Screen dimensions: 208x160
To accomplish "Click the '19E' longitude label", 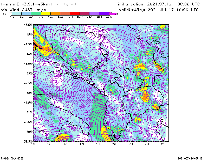I will point(99,144).
